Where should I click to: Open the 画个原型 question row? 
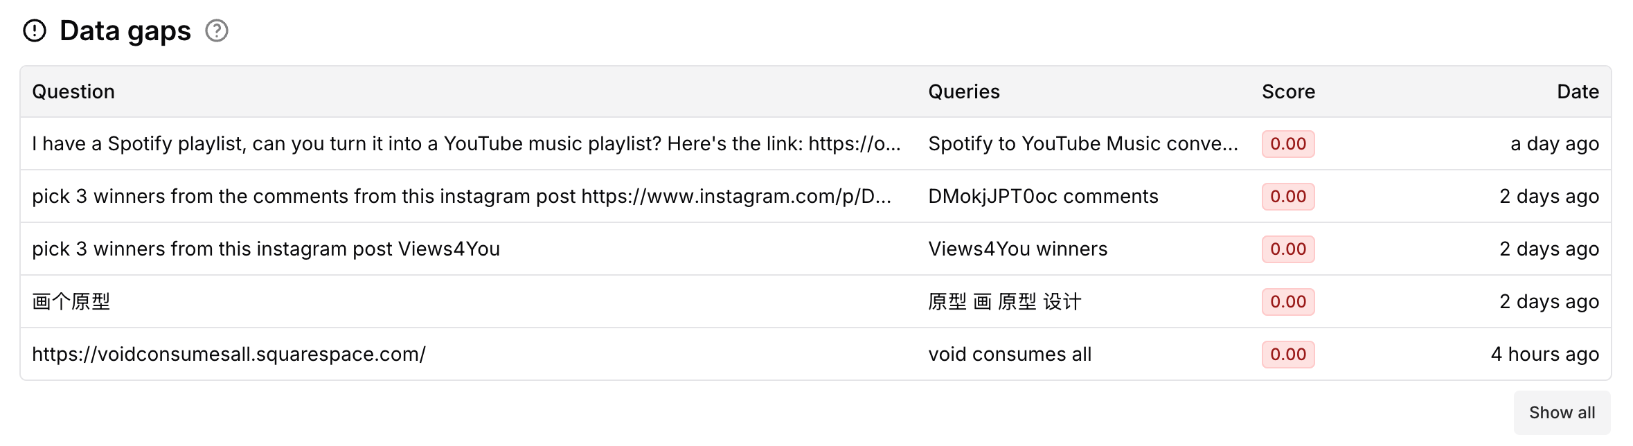click(x=71, y=302)
